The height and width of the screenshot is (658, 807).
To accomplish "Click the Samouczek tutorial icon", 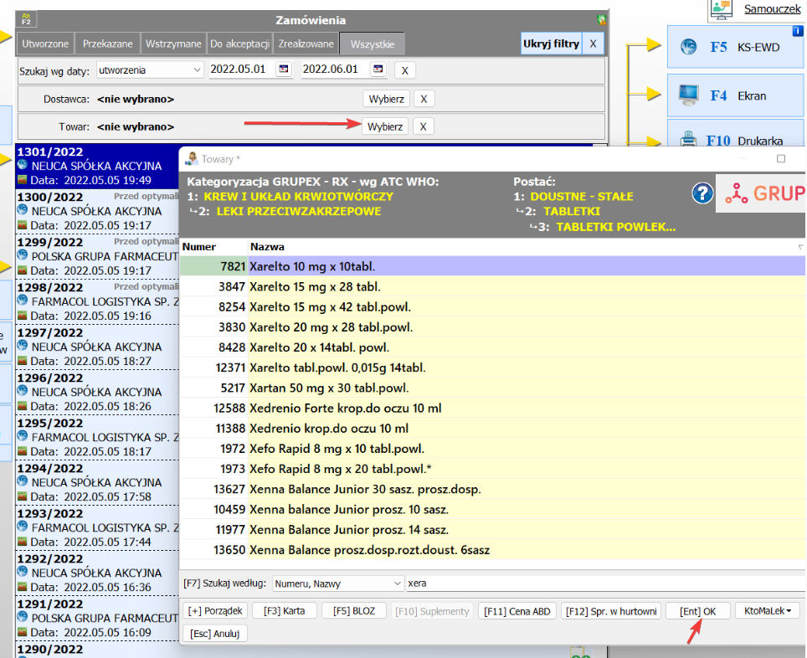I will (x=722, y=9).
